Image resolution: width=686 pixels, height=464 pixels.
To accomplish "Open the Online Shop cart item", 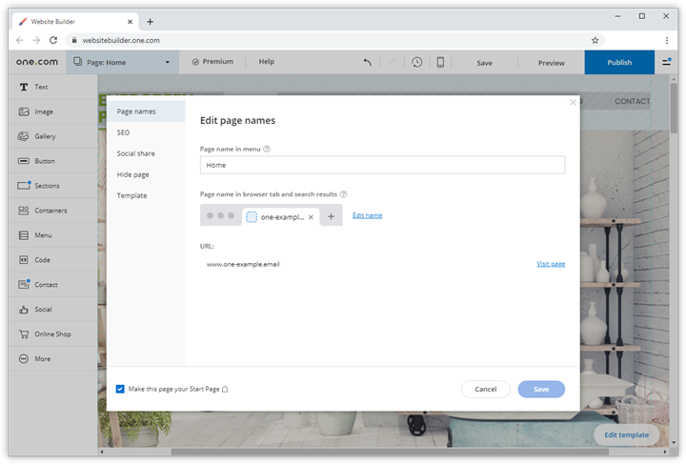I will click(x=52, y=333).
